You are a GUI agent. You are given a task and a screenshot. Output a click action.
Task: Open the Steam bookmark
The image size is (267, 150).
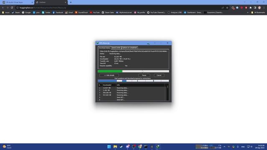(x=15, y=12)
